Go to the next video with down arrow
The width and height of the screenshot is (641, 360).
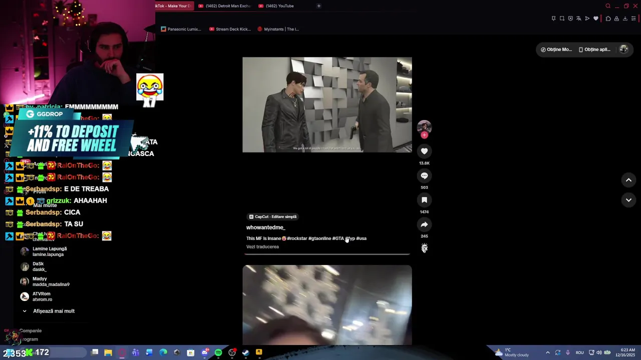coord(628,200)
